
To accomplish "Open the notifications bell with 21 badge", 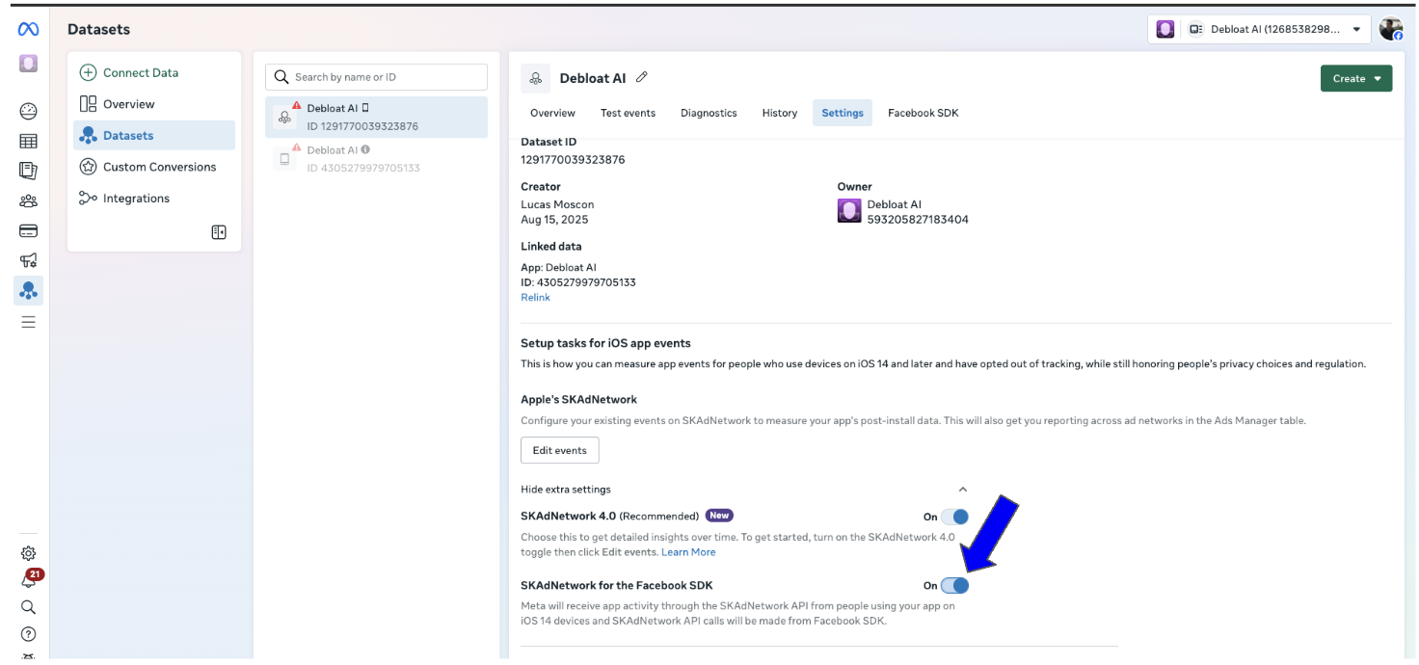I will pos(29,581).
